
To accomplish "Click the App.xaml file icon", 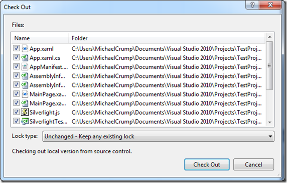I will coord(25,49).
